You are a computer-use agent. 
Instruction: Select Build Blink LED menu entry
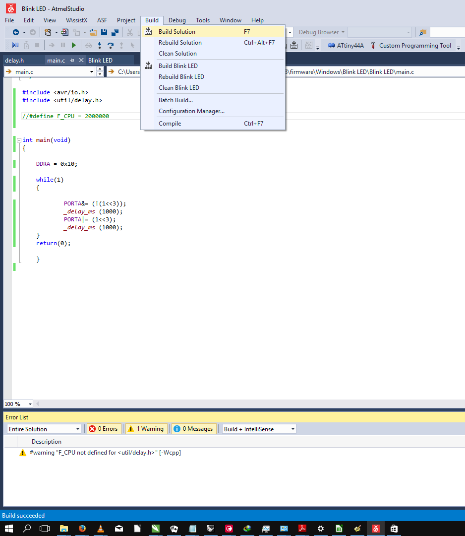coord(213,66)
